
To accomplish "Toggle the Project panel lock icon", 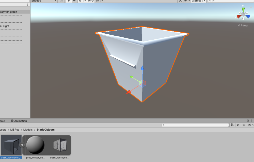I will pos(248,121).
